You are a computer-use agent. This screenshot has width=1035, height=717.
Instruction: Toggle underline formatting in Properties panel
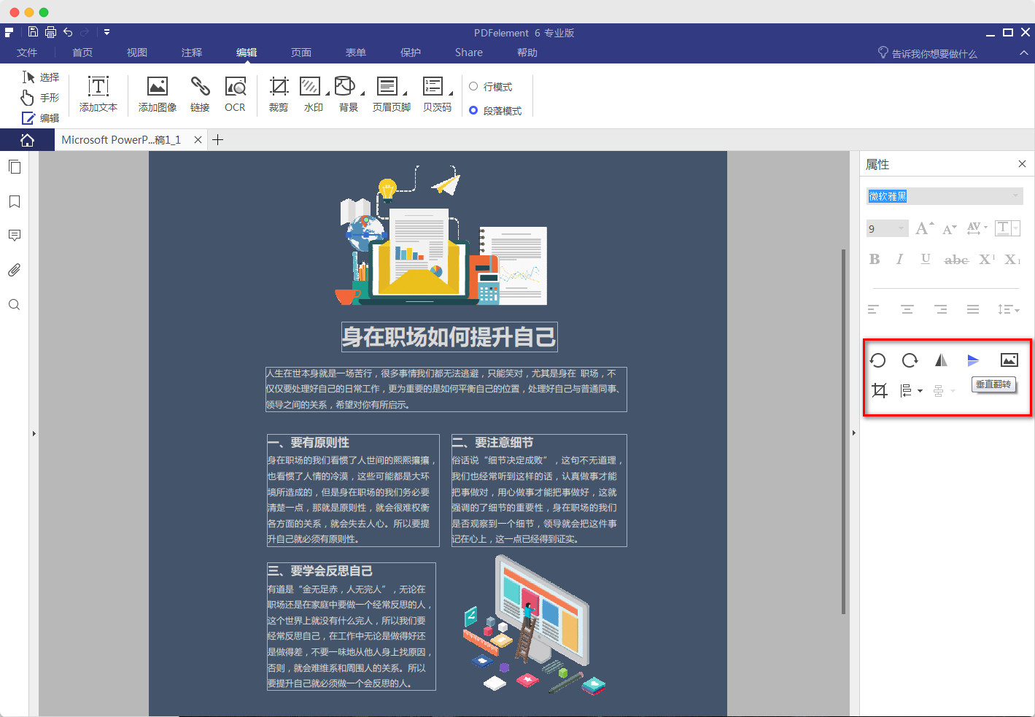925,259
